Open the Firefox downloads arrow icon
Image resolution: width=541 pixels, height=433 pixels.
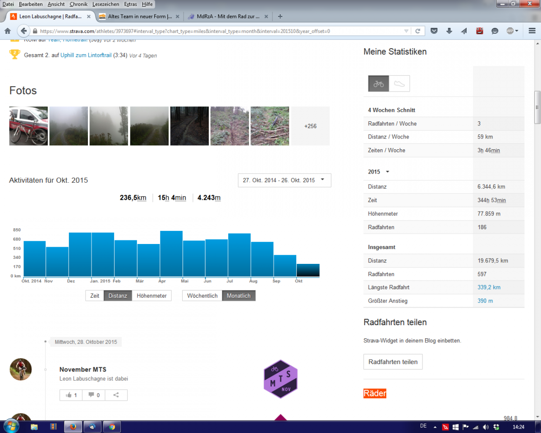click(x=449, y=31)
